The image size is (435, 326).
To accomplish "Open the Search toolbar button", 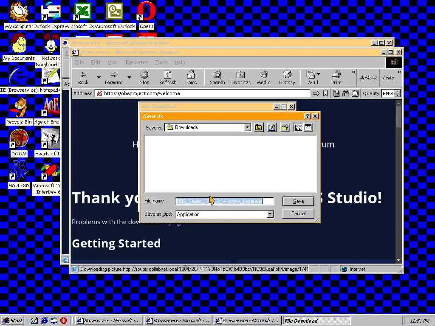I will pos(217,78).
